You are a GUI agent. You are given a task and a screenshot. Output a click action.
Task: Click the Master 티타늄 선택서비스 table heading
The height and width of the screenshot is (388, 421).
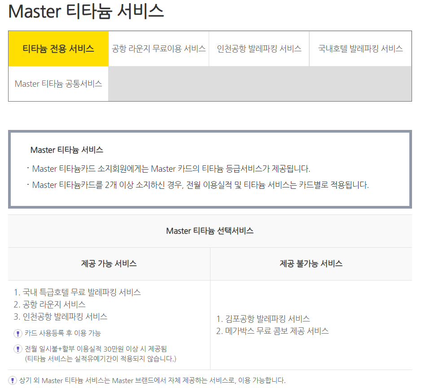tap(210, 231)
